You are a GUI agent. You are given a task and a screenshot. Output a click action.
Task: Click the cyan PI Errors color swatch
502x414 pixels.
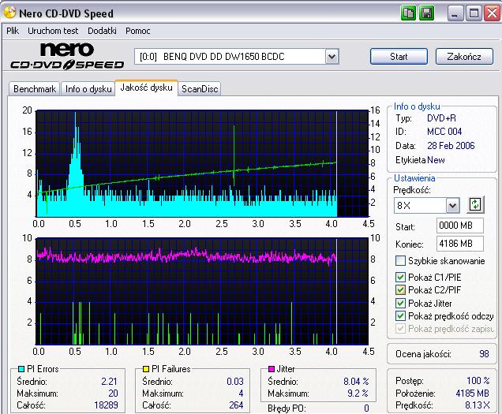click(21, 369)
